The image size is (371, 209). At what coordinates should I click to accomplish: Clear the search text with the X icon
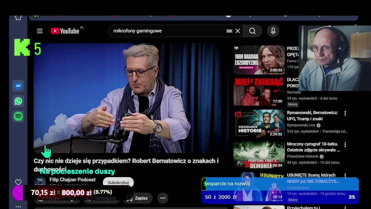[238, 31]
